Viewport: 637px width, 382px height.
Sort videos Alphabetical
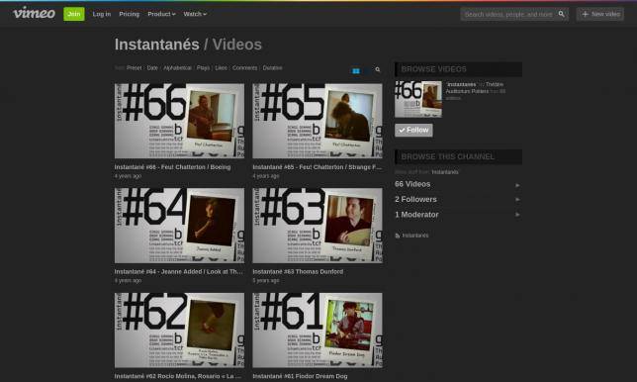click(177, 68)
